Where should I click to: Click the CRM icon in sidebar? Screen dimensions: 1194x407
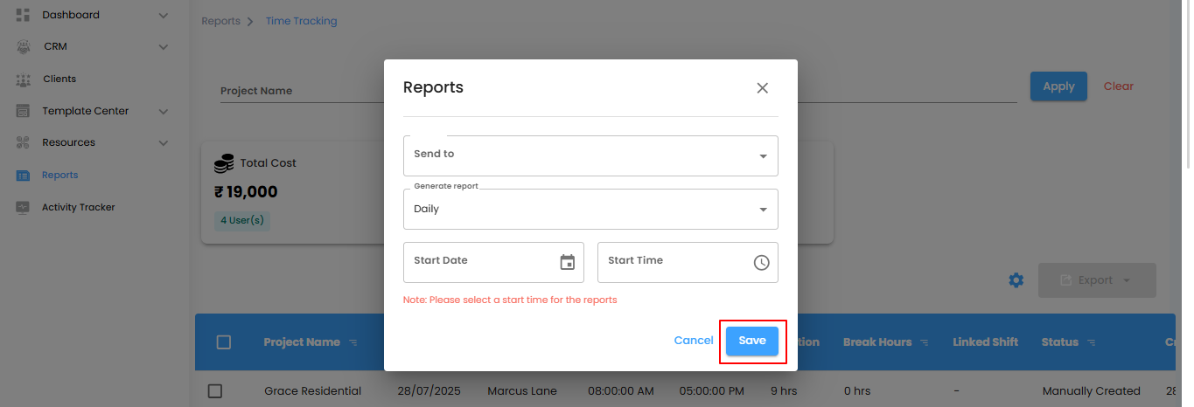pos(23,46)
